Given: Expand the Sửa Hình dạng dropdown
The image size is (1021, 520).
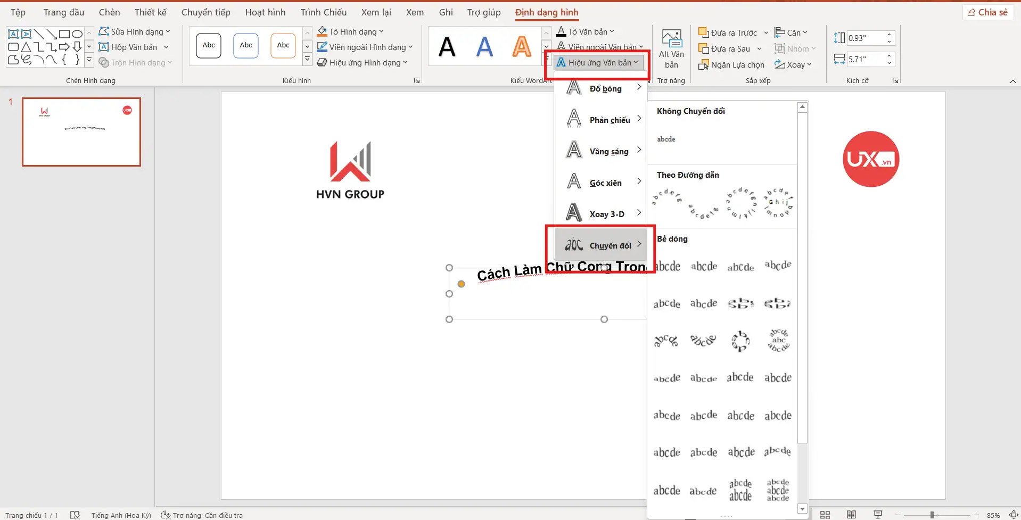Looking at the screenshot, I should 167,31.
